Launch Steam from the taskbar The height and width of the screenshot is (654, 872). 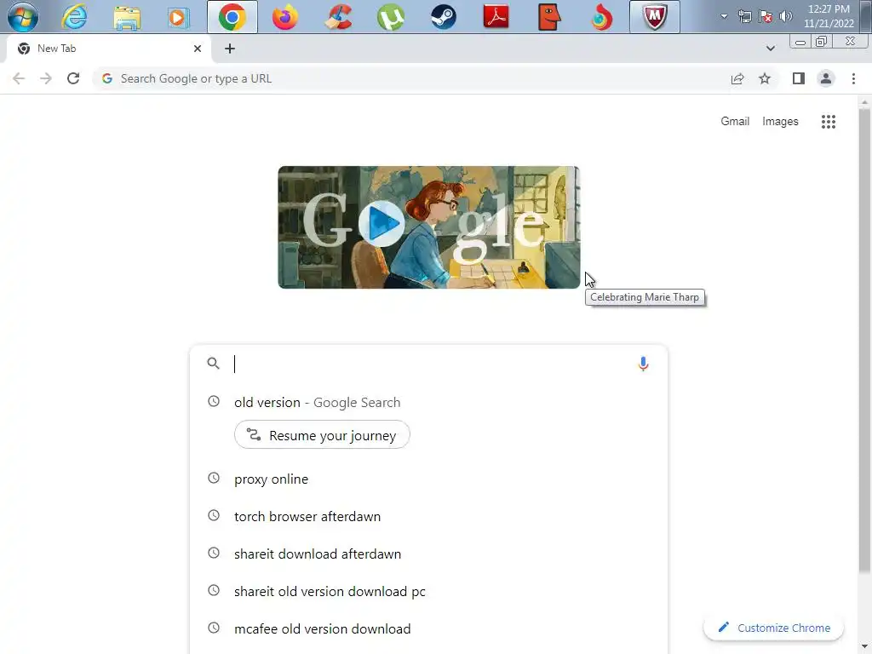tap(443, 17)
